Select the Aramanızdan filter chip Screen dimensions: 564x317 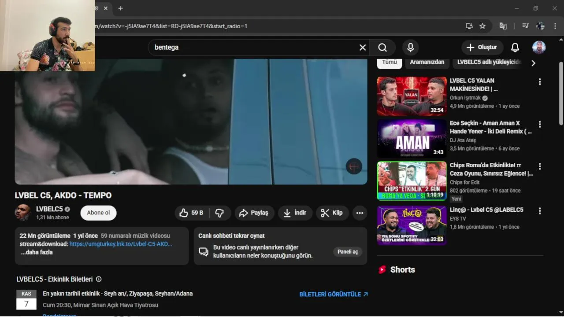tap(427, 62)
